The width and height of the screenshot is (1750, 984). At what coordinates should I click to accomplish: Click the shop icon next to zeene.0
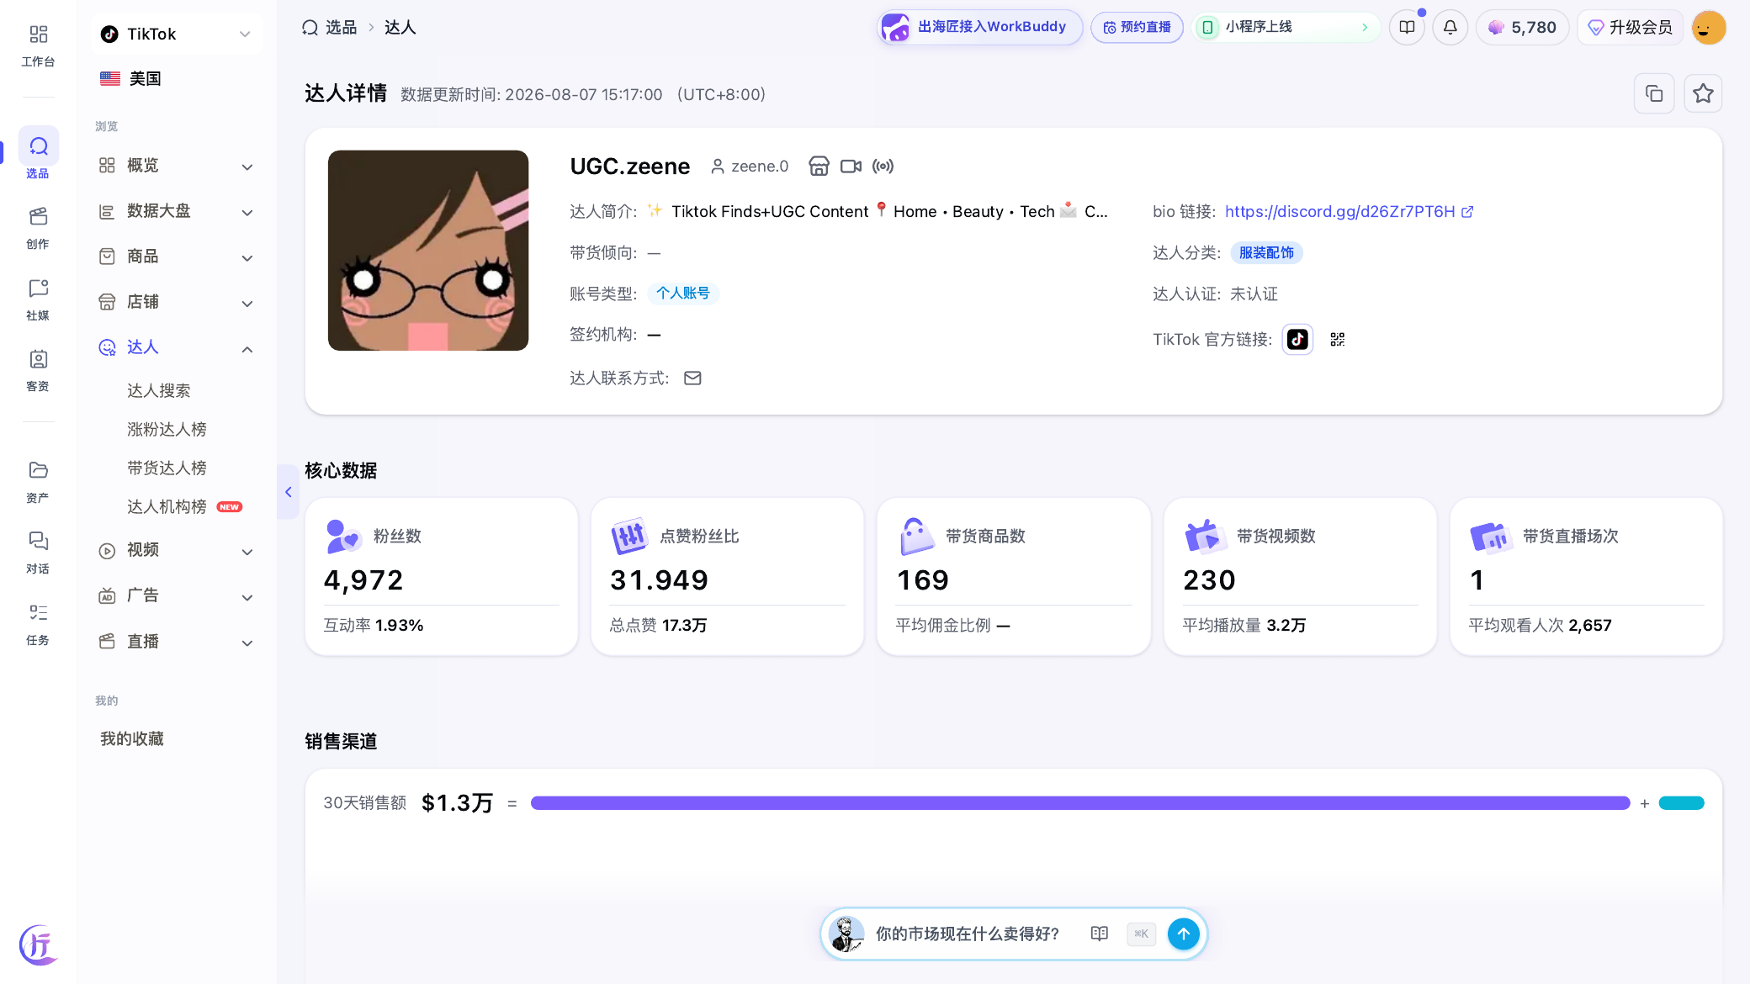tap(819, 166)
